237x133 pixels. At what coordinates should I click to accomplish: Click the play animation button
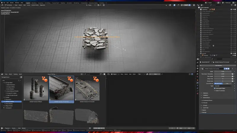click(100, 128)
